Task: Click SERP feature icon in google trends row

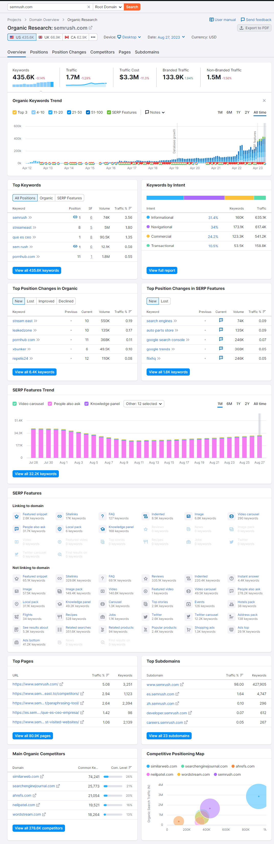Action: (221, 349)
